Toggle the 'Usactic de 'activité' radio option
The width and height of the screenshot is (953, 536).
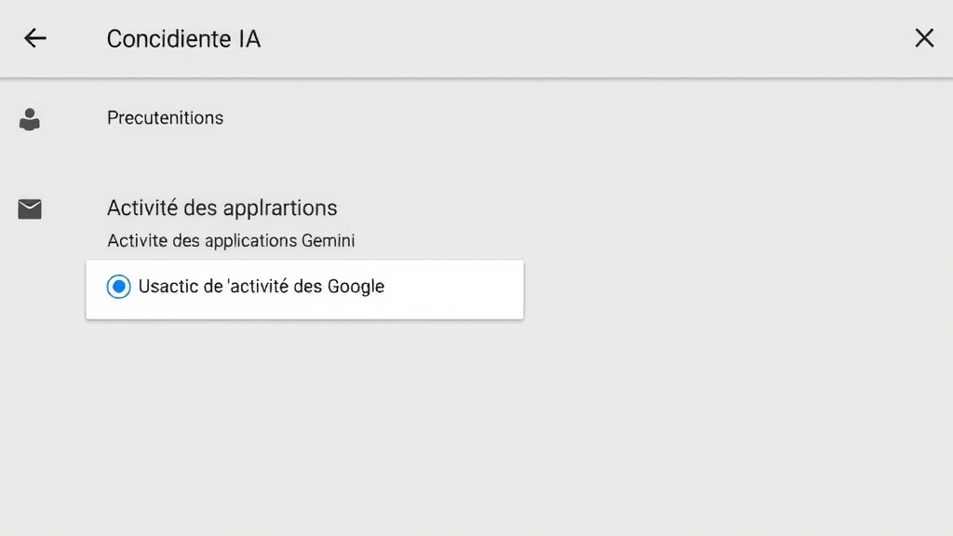(x=118, y=287)
